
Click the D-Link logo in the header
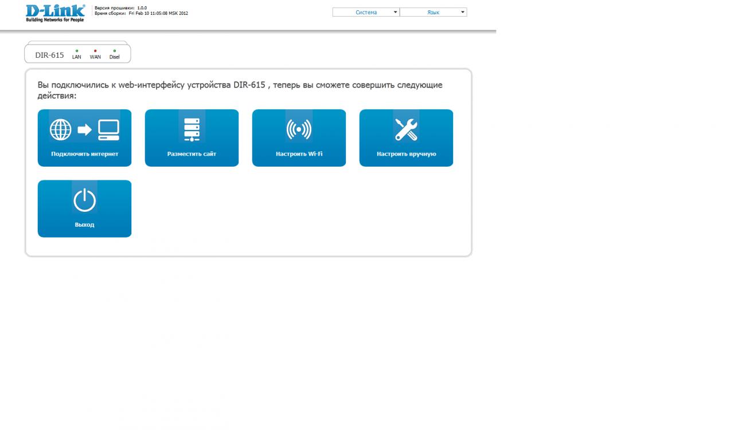56,13
